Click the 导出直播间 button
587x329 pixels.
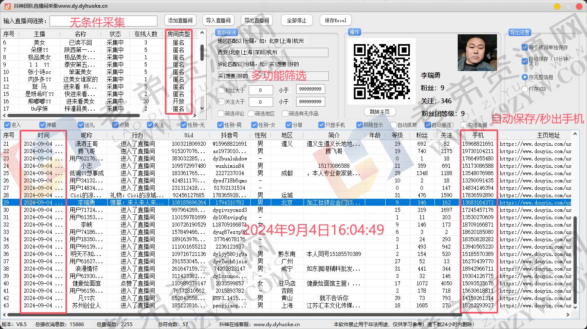(x=257, y=20)
